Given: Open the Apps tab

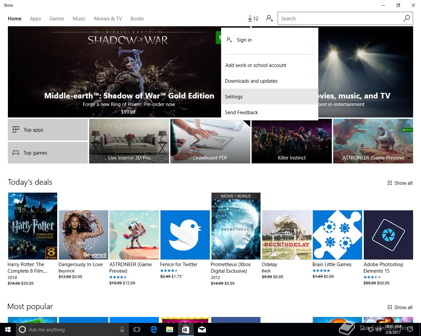Looking at the screenshot, I should tap(36, 19).
